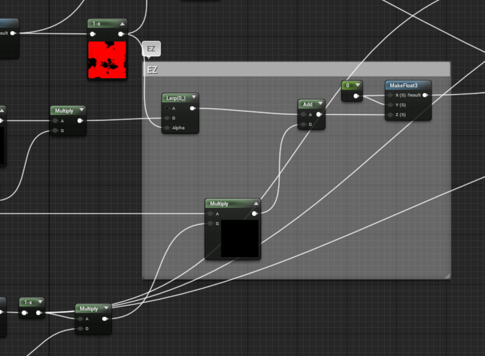This screenshot has width=485, height=356.
Task: Click the output pin of the 0 constant node
Action: point(356,96)
